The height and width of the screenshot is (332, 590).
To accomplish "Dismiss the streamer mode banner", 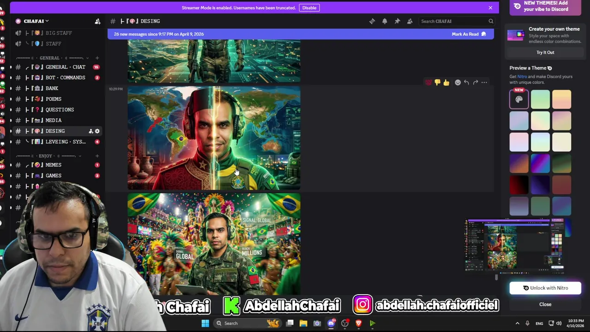I will tap(490, 8).
